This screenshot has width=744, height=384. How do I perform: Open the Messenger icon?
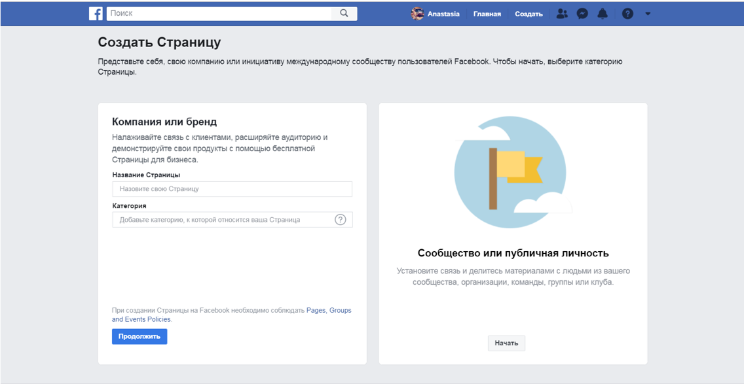click(x=582, y=14)
